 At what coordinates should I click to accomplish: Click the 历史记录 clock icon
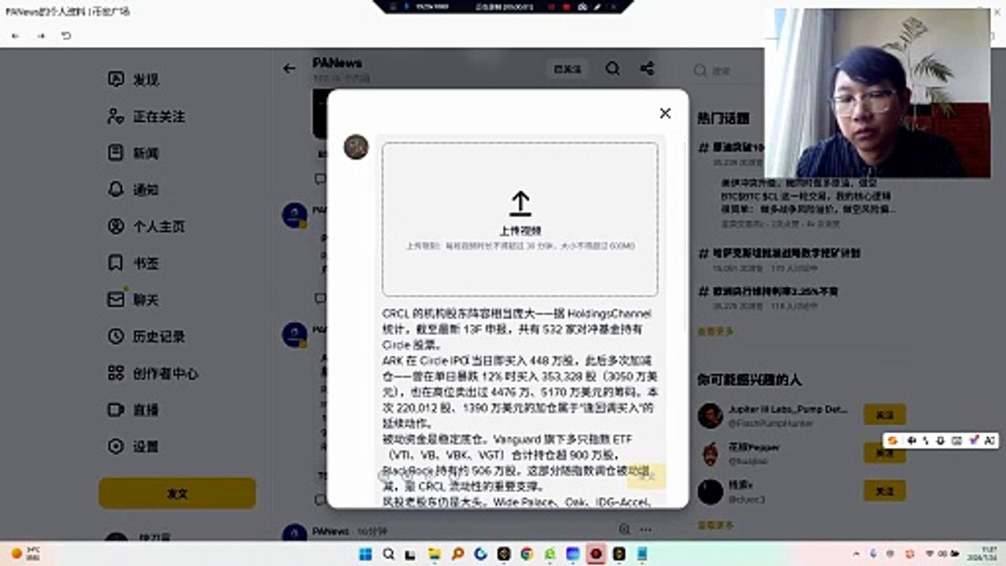click(x=116, y=336)
